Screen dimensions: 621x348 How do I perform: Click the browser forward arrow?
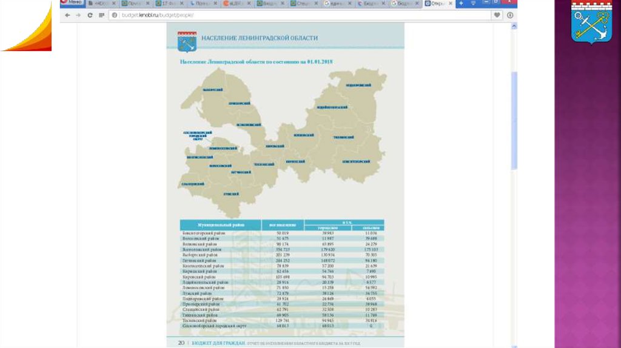78,15
